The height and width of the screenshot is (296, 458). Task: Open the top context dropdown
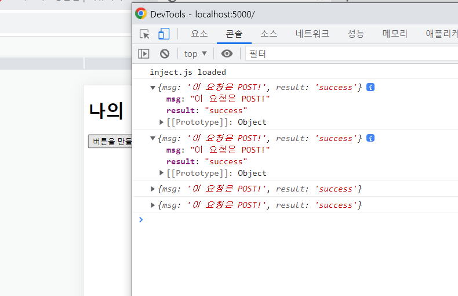(195, 54)
